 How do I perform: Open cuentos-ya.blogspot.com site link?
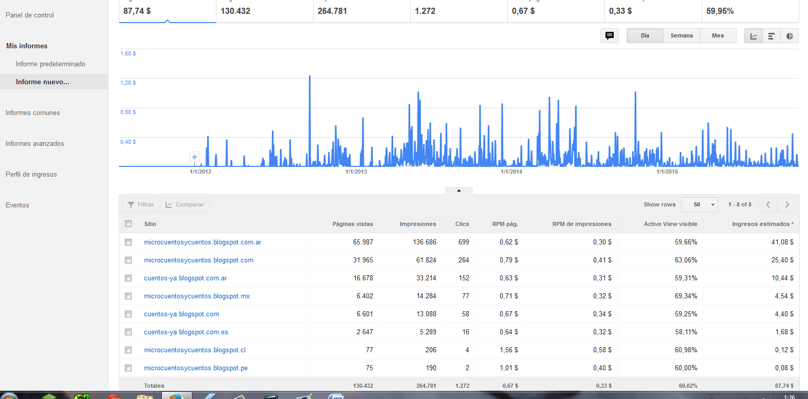pyautogui.click(x=181, y=314)
